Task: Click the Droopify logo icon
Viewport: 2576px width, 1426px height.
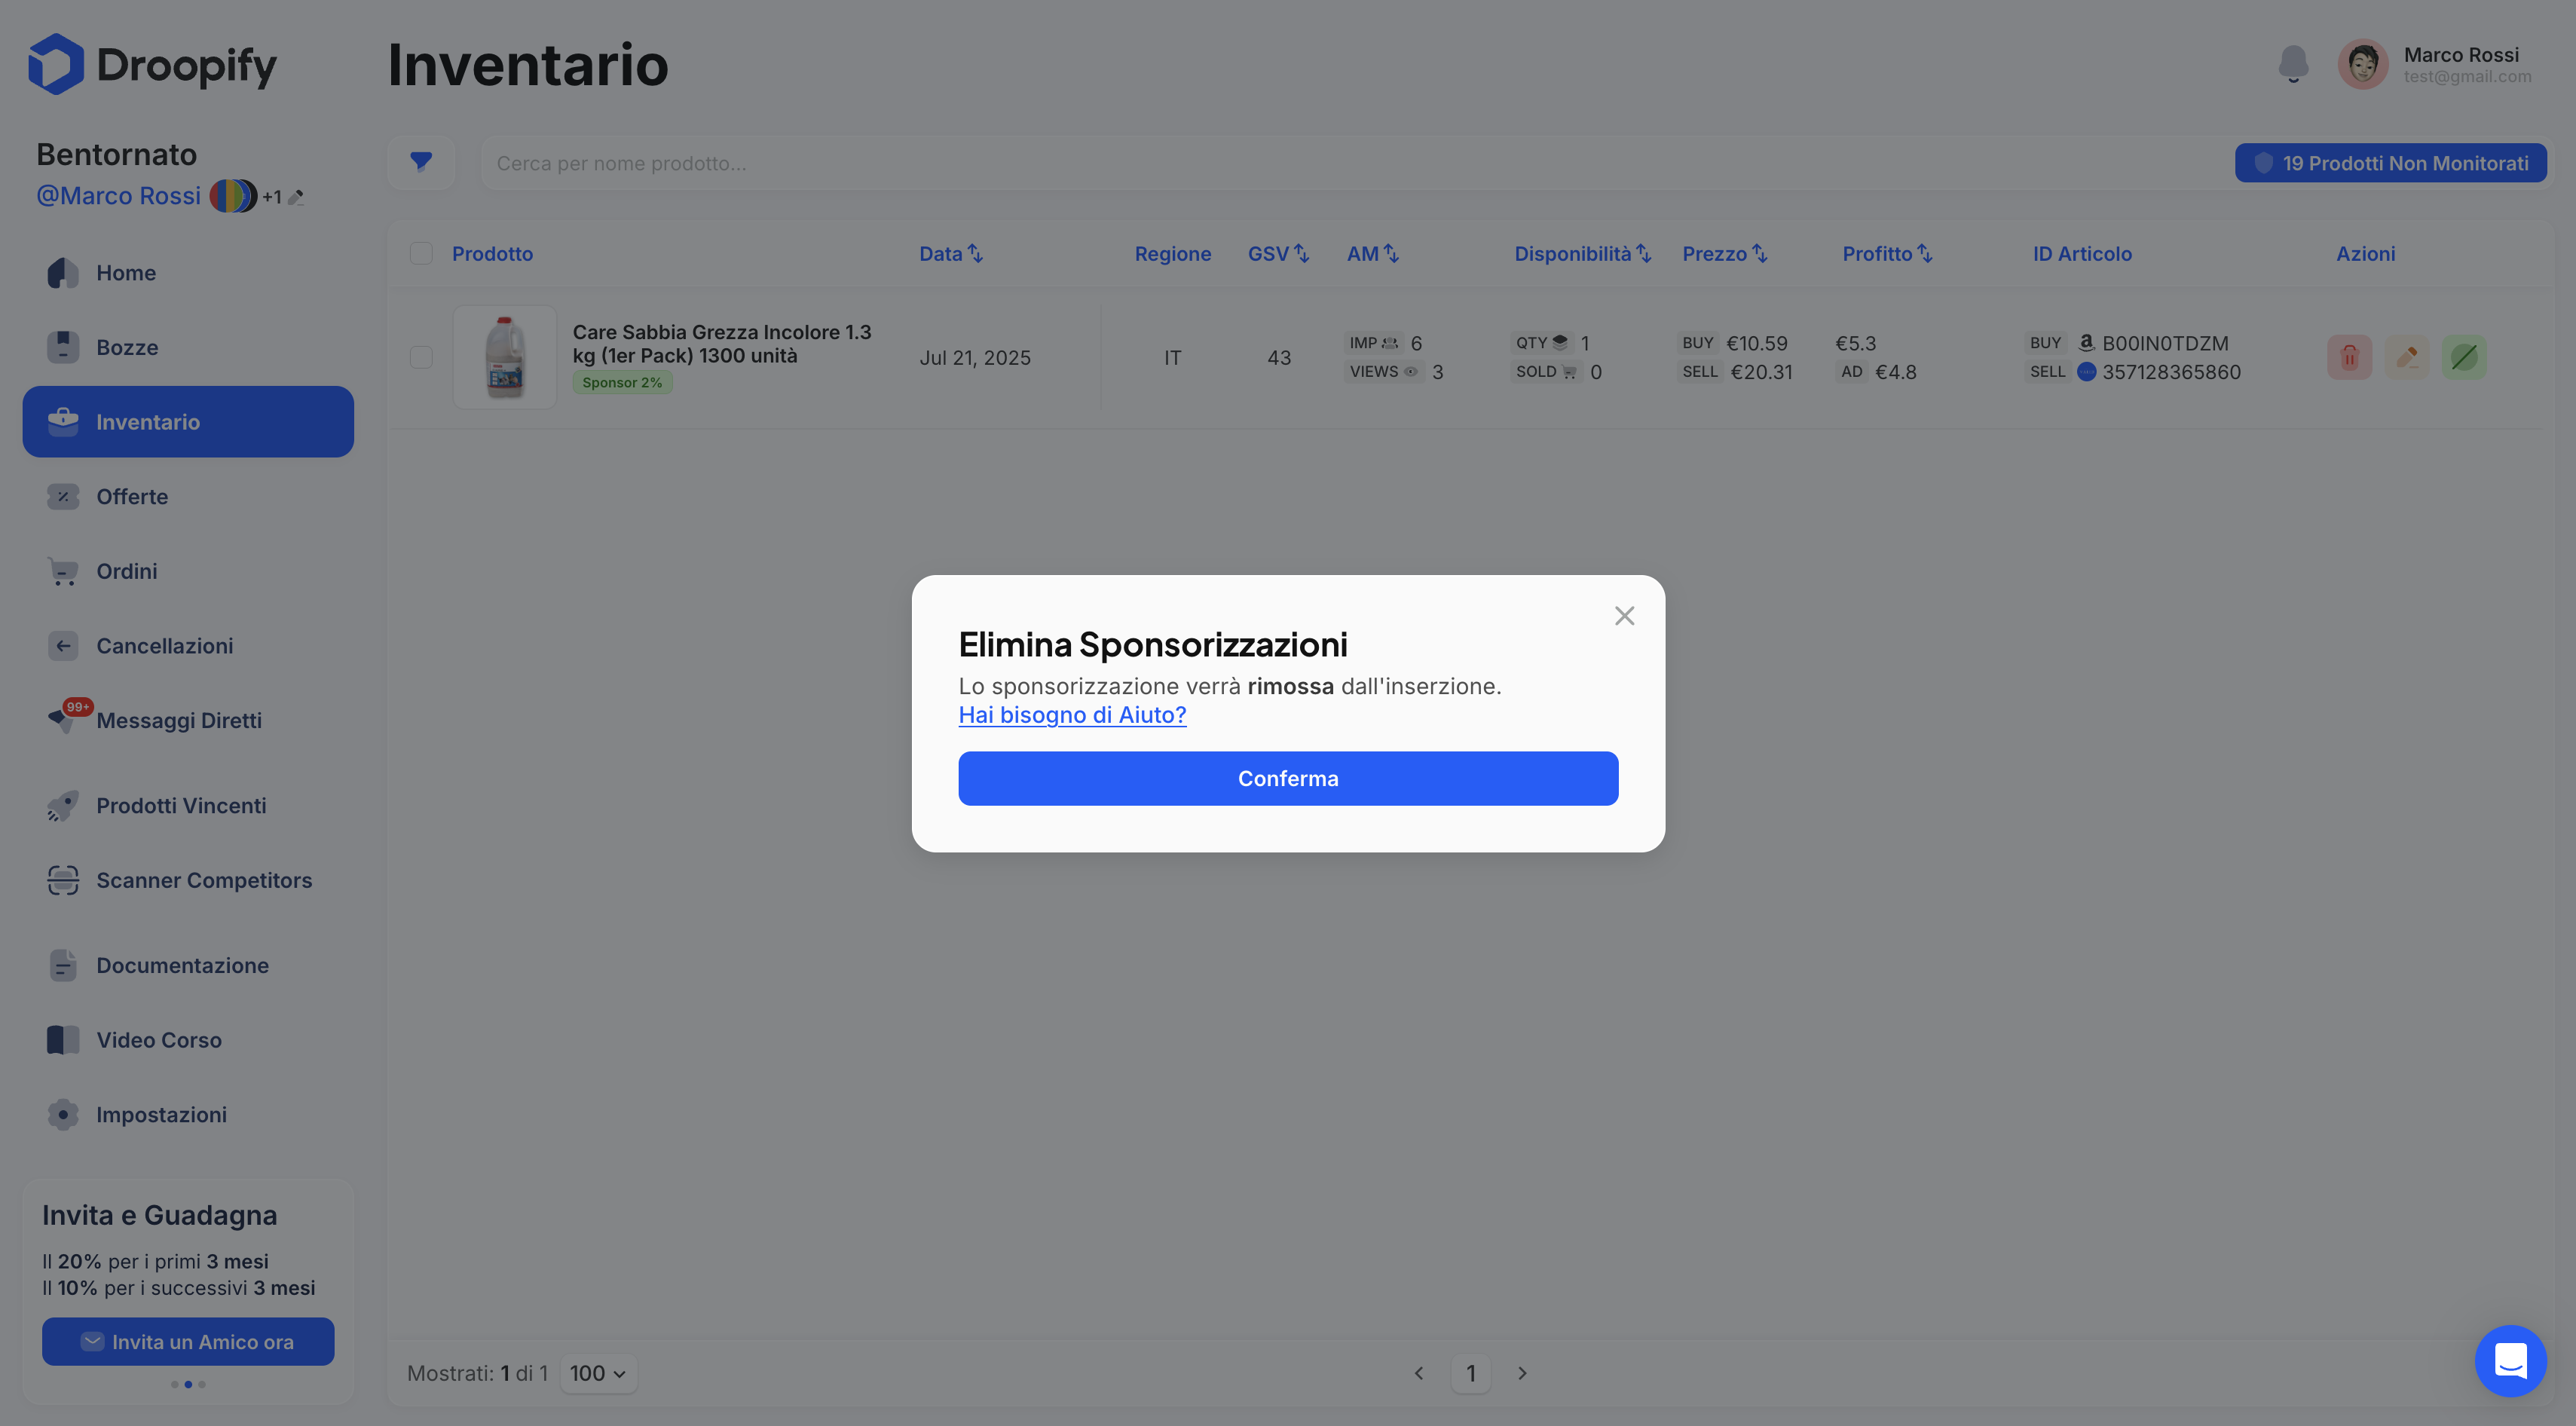Action: click(56, 64)
